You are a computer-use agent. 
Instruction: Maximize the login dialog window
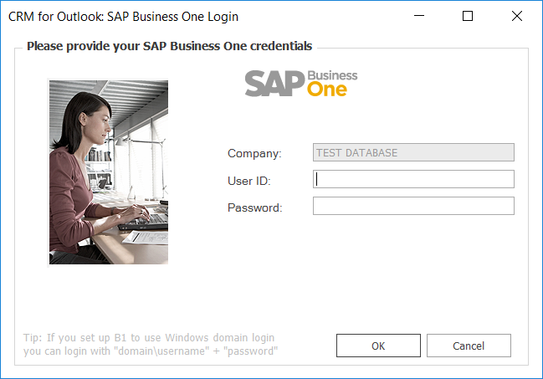(x=468, y=16)
